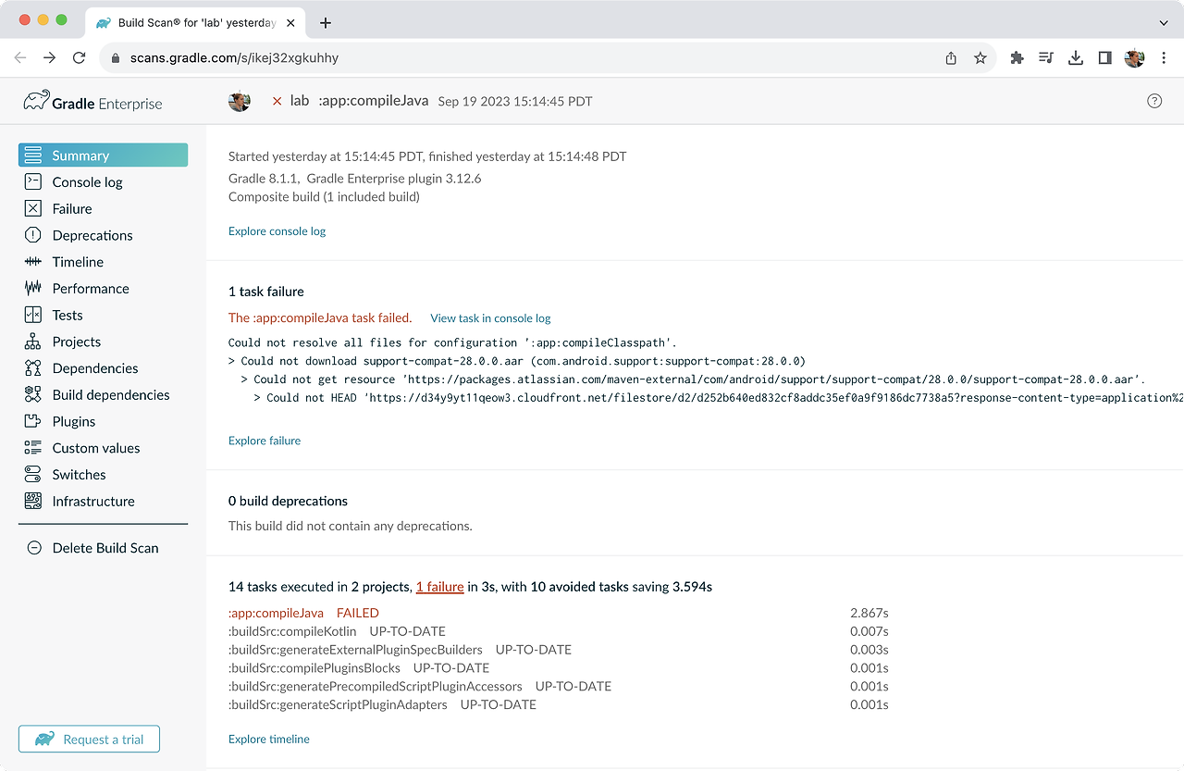Click the Console log terminal icon

(33, 182)
